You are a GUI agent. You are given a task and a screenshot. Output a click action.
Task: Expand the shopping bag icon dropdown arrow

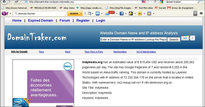coord(153,13)
